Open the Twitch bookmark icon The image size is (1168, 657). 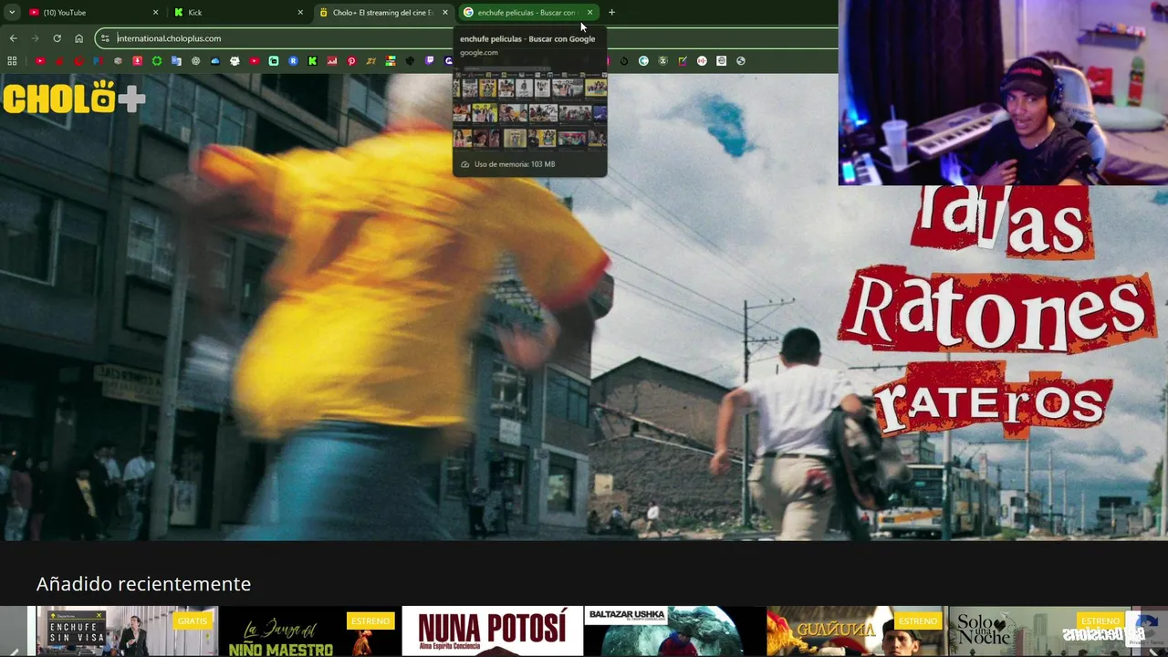pos(430,61)
